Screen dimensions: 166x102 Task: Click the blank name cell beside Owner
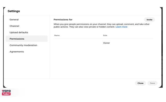point(78,43)
